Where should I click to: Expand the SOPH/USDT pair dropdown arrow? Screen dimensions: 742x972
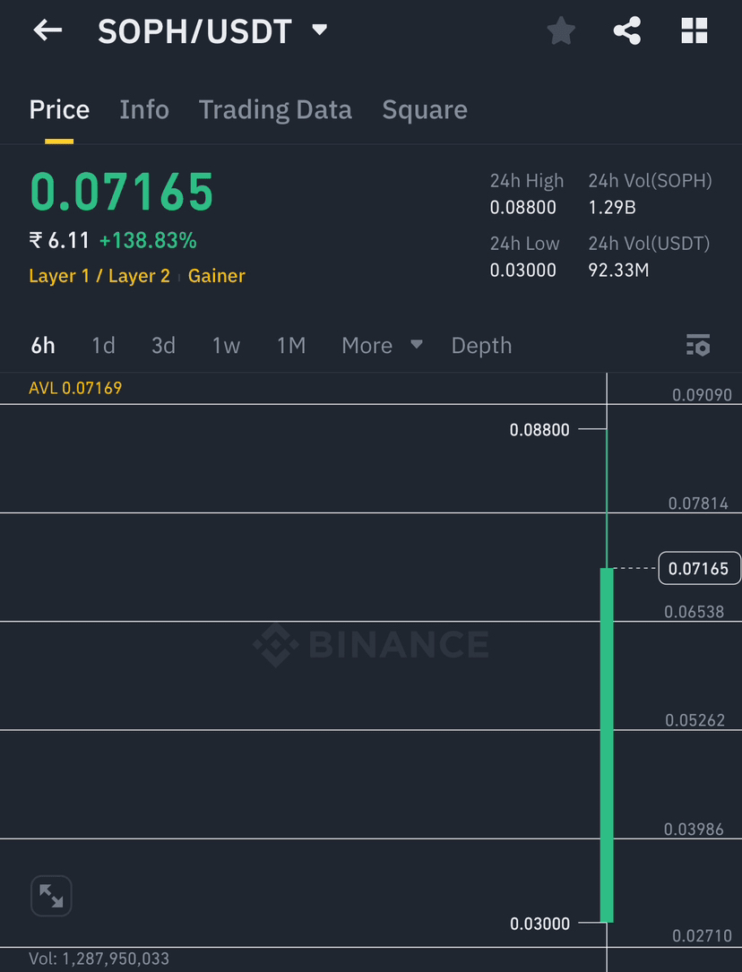[x=320, y=30]
